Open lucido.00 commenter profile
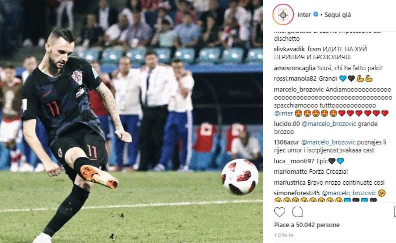This screenshot has width=396, height=243. 287,124
